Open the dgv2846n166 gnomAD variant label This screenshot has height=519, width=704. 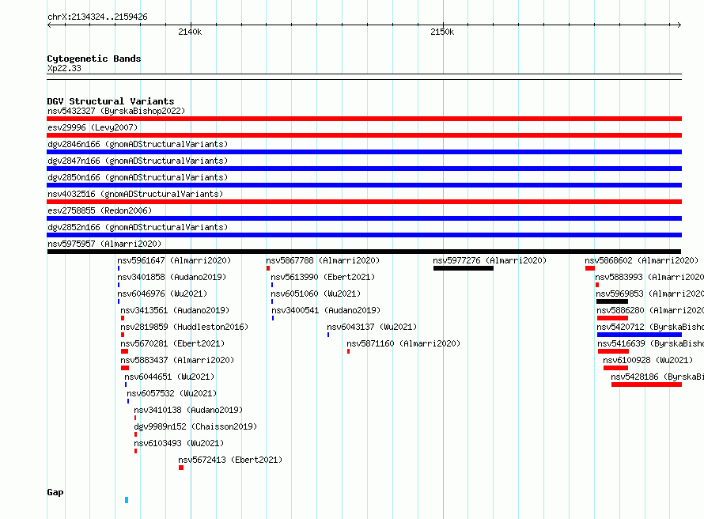click(x=138, y=144)
